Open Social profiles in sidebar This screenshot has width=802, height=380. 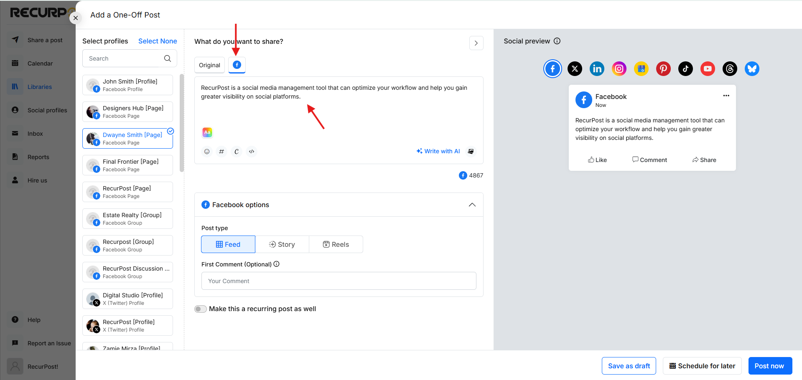point(38,110)
